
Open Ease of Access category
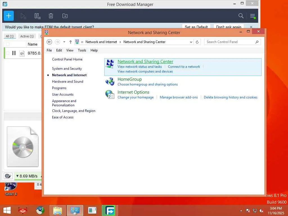pos(63,117)
